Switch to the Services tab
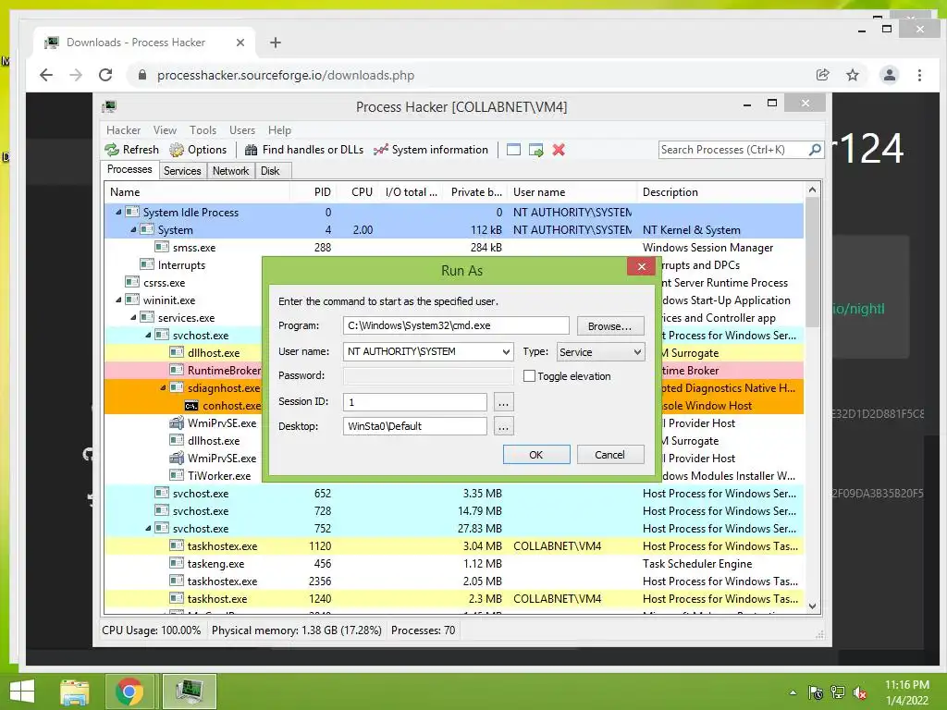This screenshot has width=947, height=710. click(x=182, y=171)
